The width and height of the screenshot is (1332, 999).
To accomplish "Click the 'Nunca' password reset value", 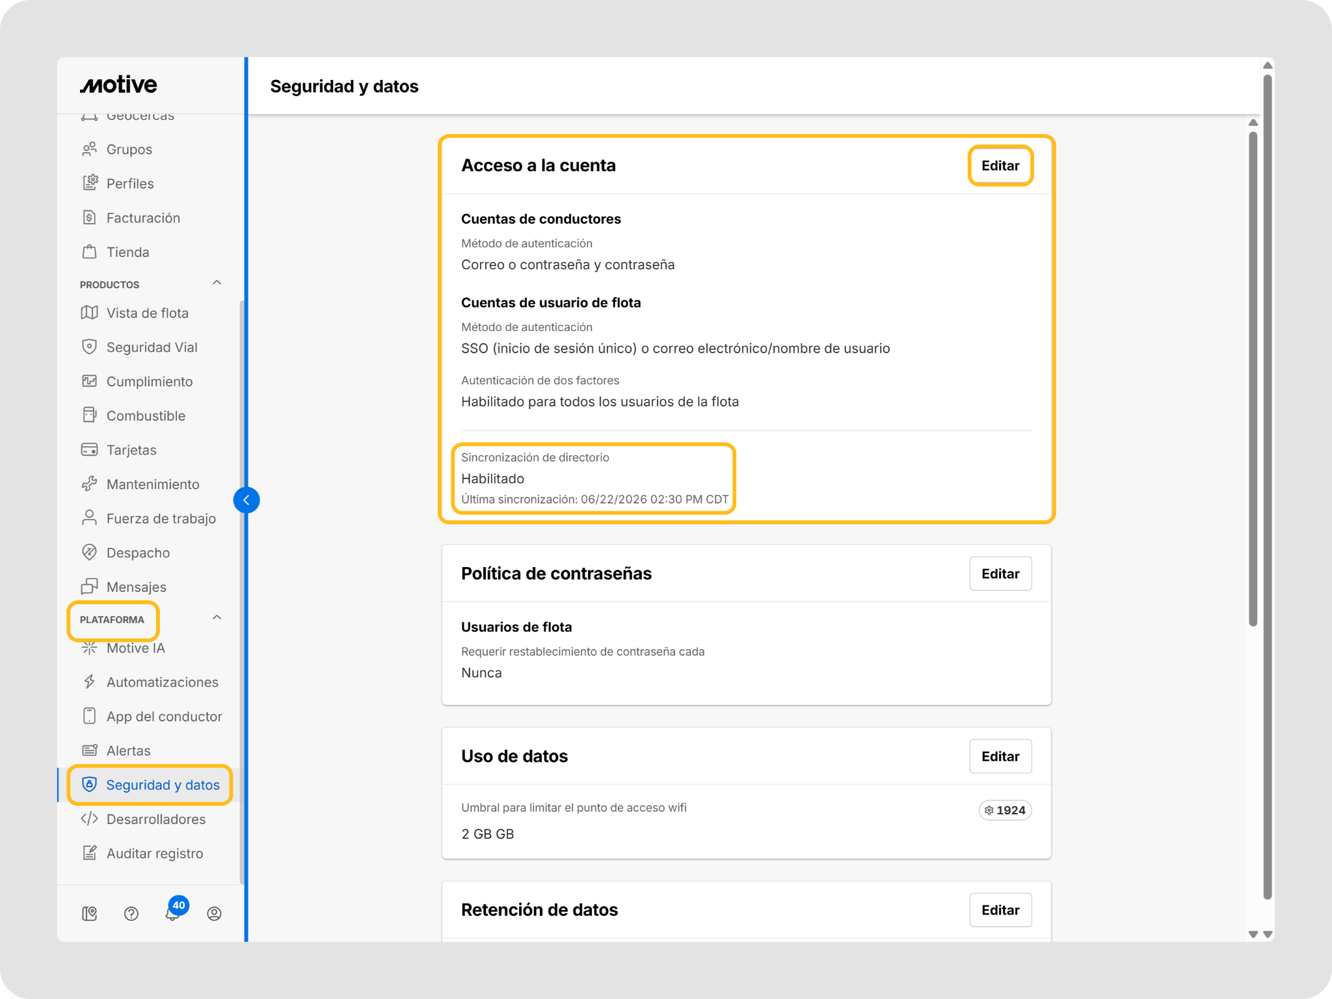I will 481,673.
